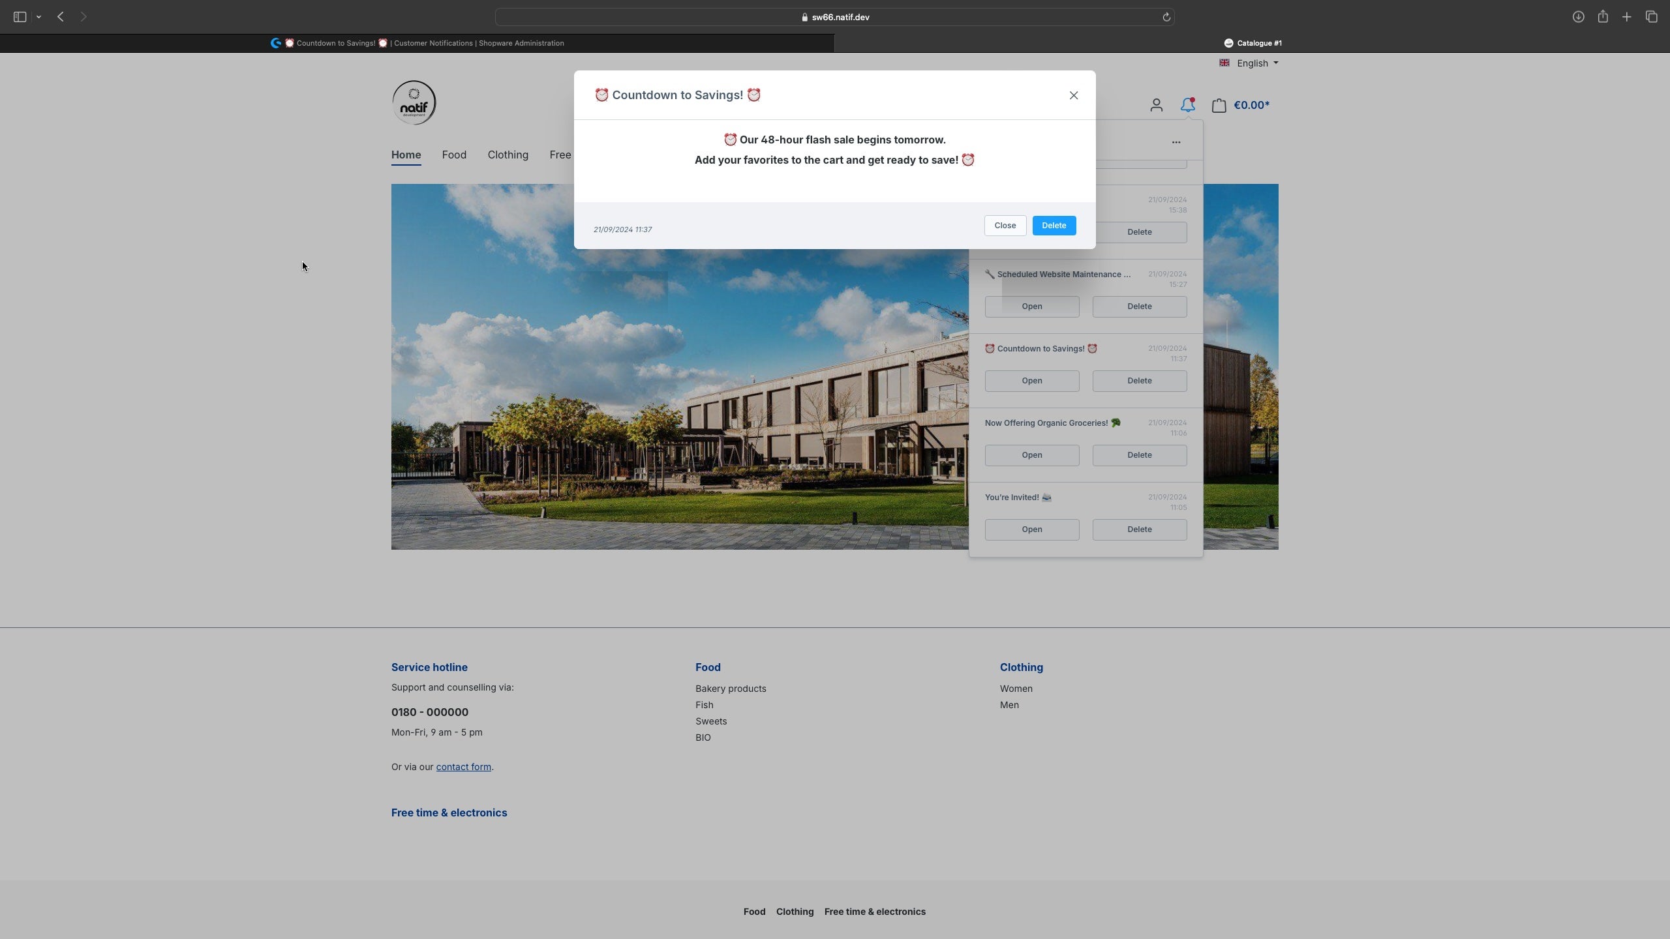Click the party popper icon on You're Invited notification

click(x=1046, y=498)
